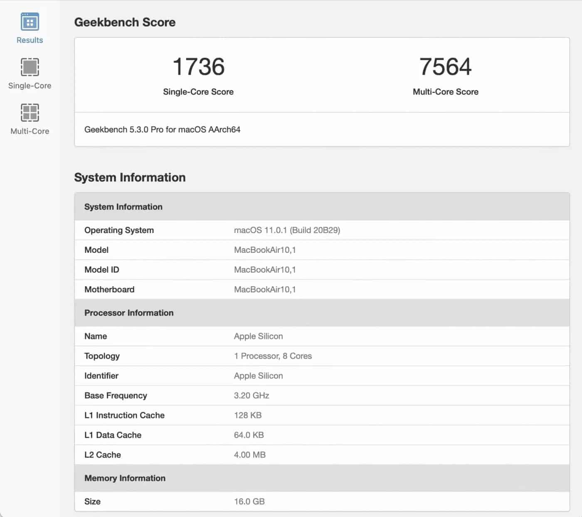Click the Geekbench Score heading
This screenshot has width=582, height=517.
[x=125, y=22]
